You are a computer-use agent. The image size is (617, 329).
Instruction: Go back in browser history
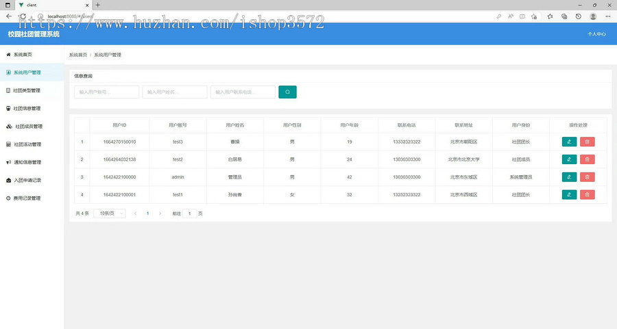[x=9, y=16]
